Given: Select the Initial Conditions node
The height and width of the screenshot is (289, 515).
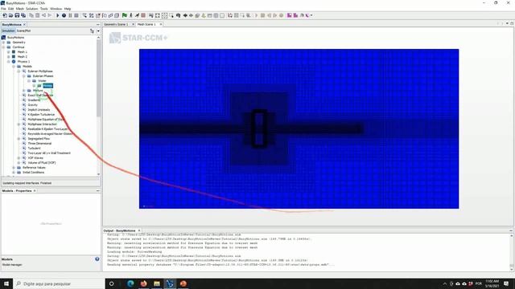Looking at the screenshot, I should (33, 173).
